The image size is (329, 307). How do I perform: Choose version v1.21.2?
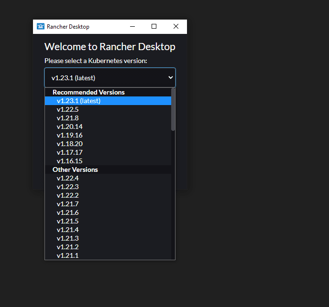tap(108, 247)
